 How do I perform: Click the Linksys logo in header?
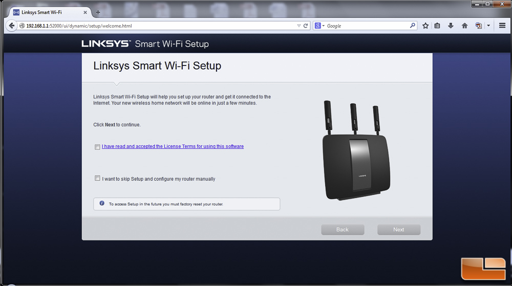(x=106, y=43)
